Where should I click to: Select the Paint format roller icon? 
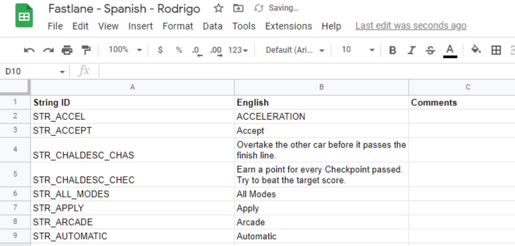click(86, 50)
